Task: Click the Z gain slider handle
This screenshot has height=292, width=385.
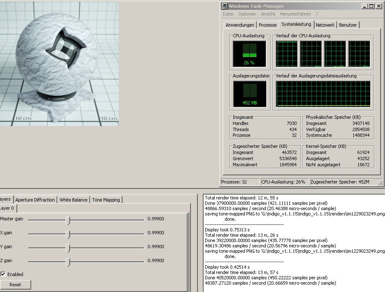Action: click(x=68, y=262)
